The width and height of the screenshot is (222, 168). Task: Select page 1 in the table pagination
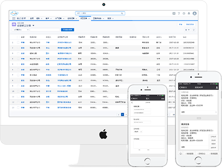point(122,114)
